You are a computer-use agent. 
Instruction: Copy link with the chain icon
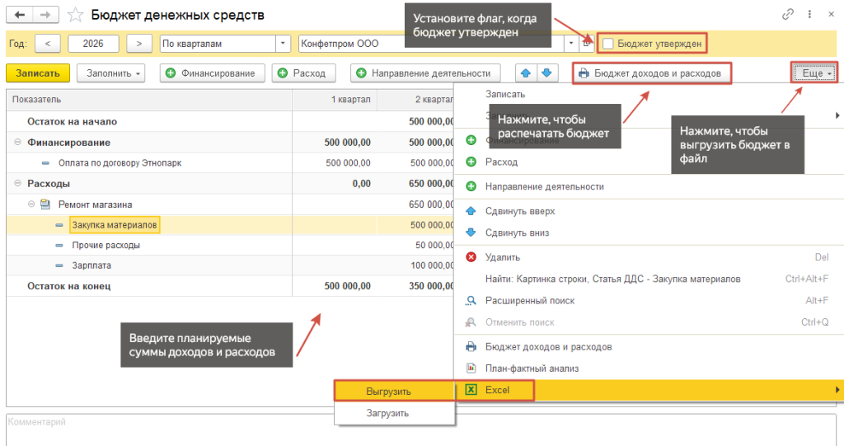click(x=787, y=15)
